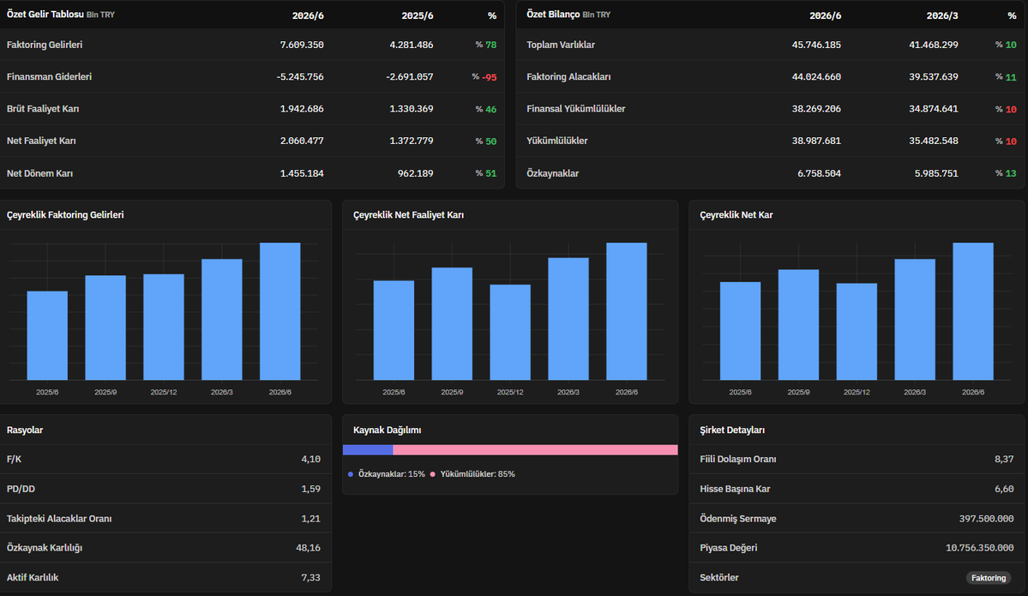The height and width of the screenshot is (596, 1028).
Task: Click the Yükümlülükler: 85% legend entry
Action: pyautogui.click(x=472, y=474)
